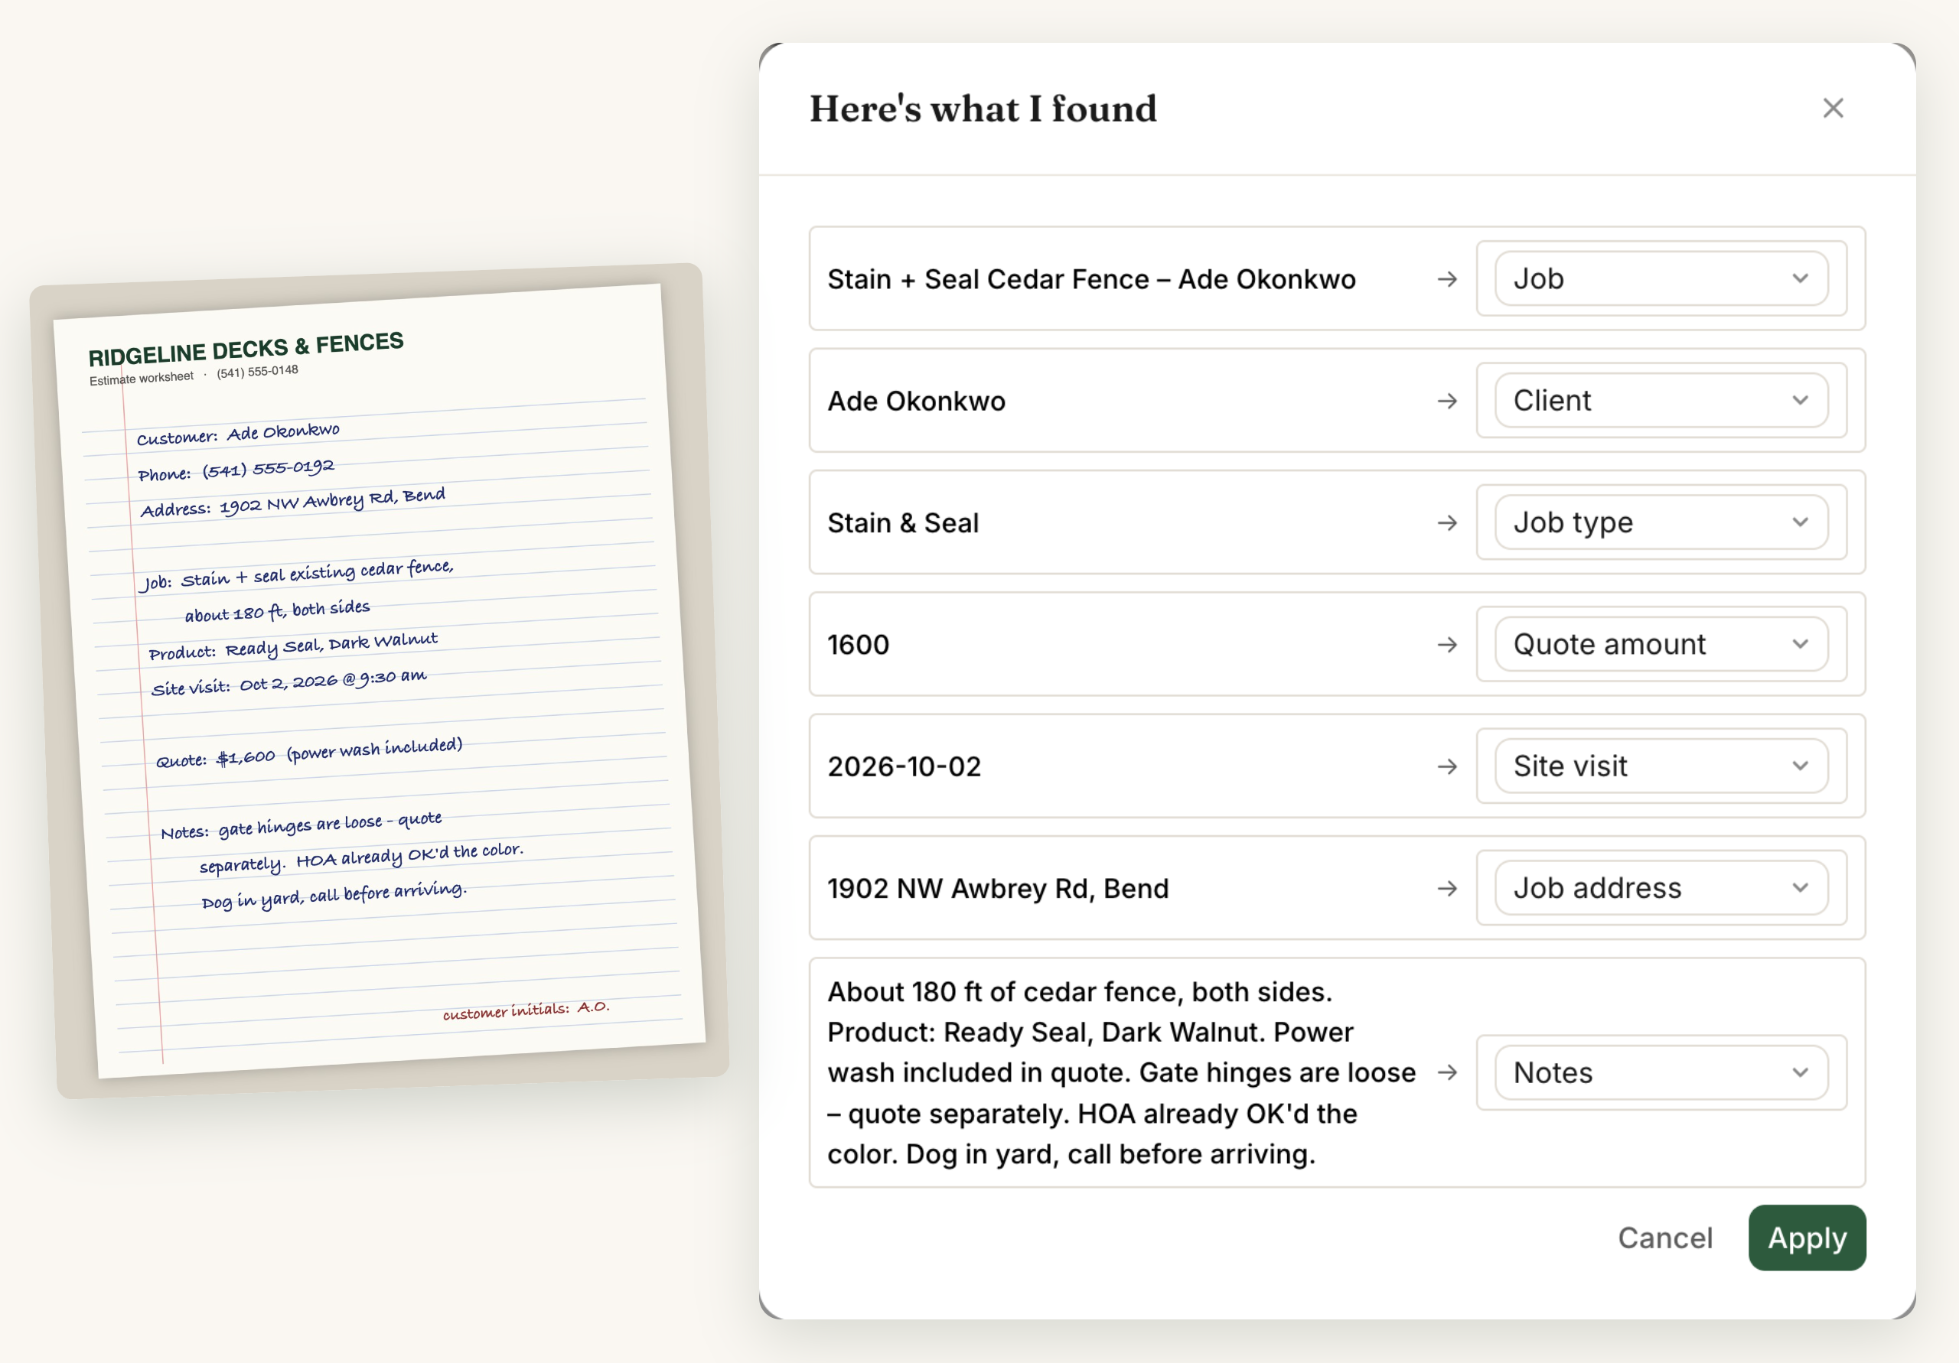Select the address "1902 NW Awbrey Rd, Bend"
Viewport: 1959px width, 1363px height.
point(999,890)
